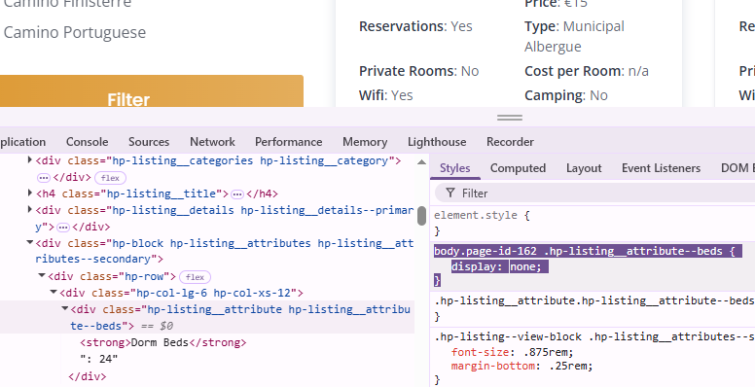
Task: Click the Reservations: Yes listing attribute
Action: click(415, 26)
